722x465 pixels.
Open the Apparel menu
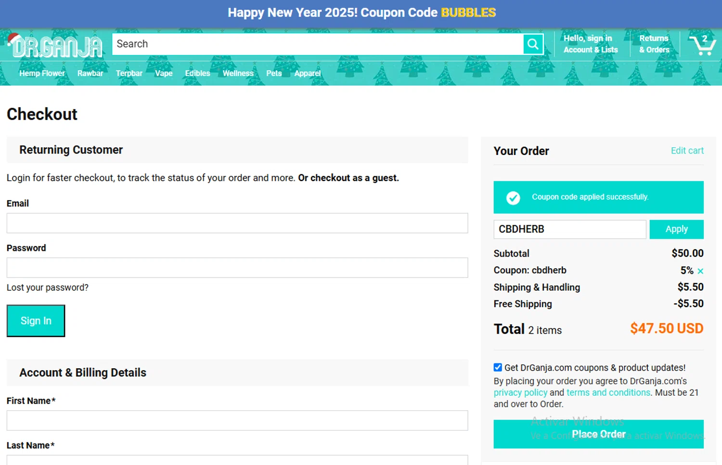point(308,73)
